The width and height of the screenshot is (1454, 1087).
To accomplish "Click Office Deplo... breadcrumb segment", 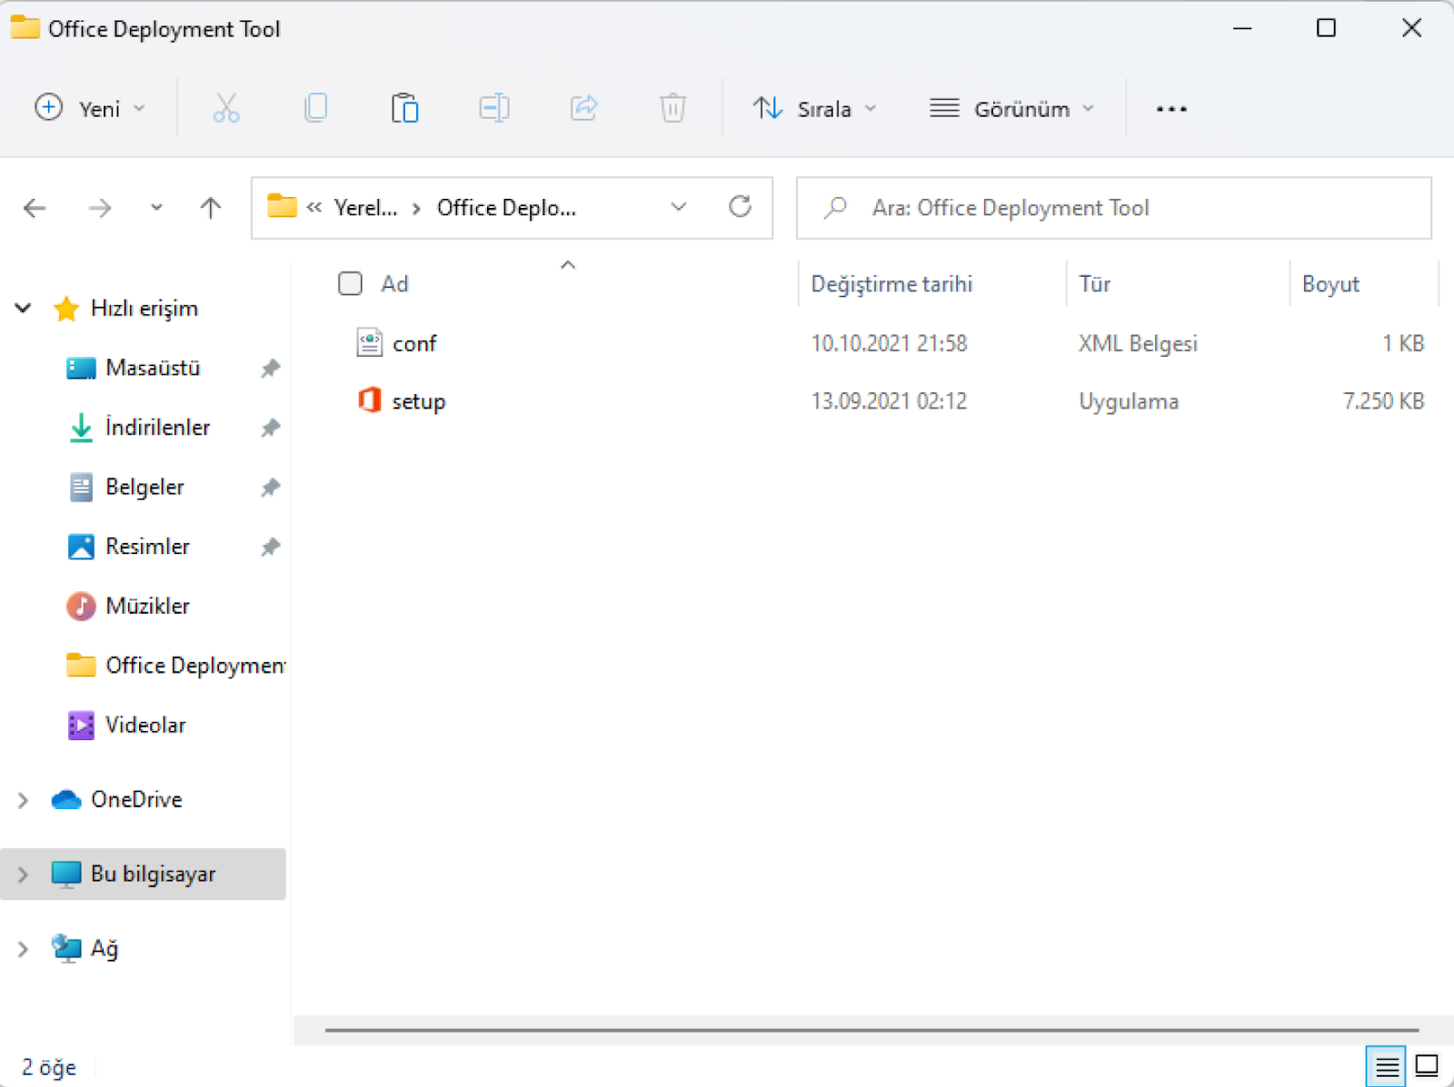I will [506, 207].
